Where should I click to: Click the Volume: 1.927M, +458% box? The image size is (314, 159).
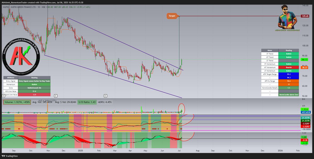point(17,102)
